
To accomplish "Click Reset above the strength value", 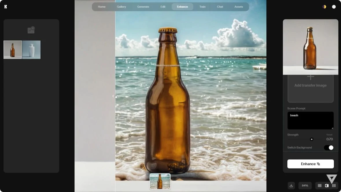I will (329, 135).
